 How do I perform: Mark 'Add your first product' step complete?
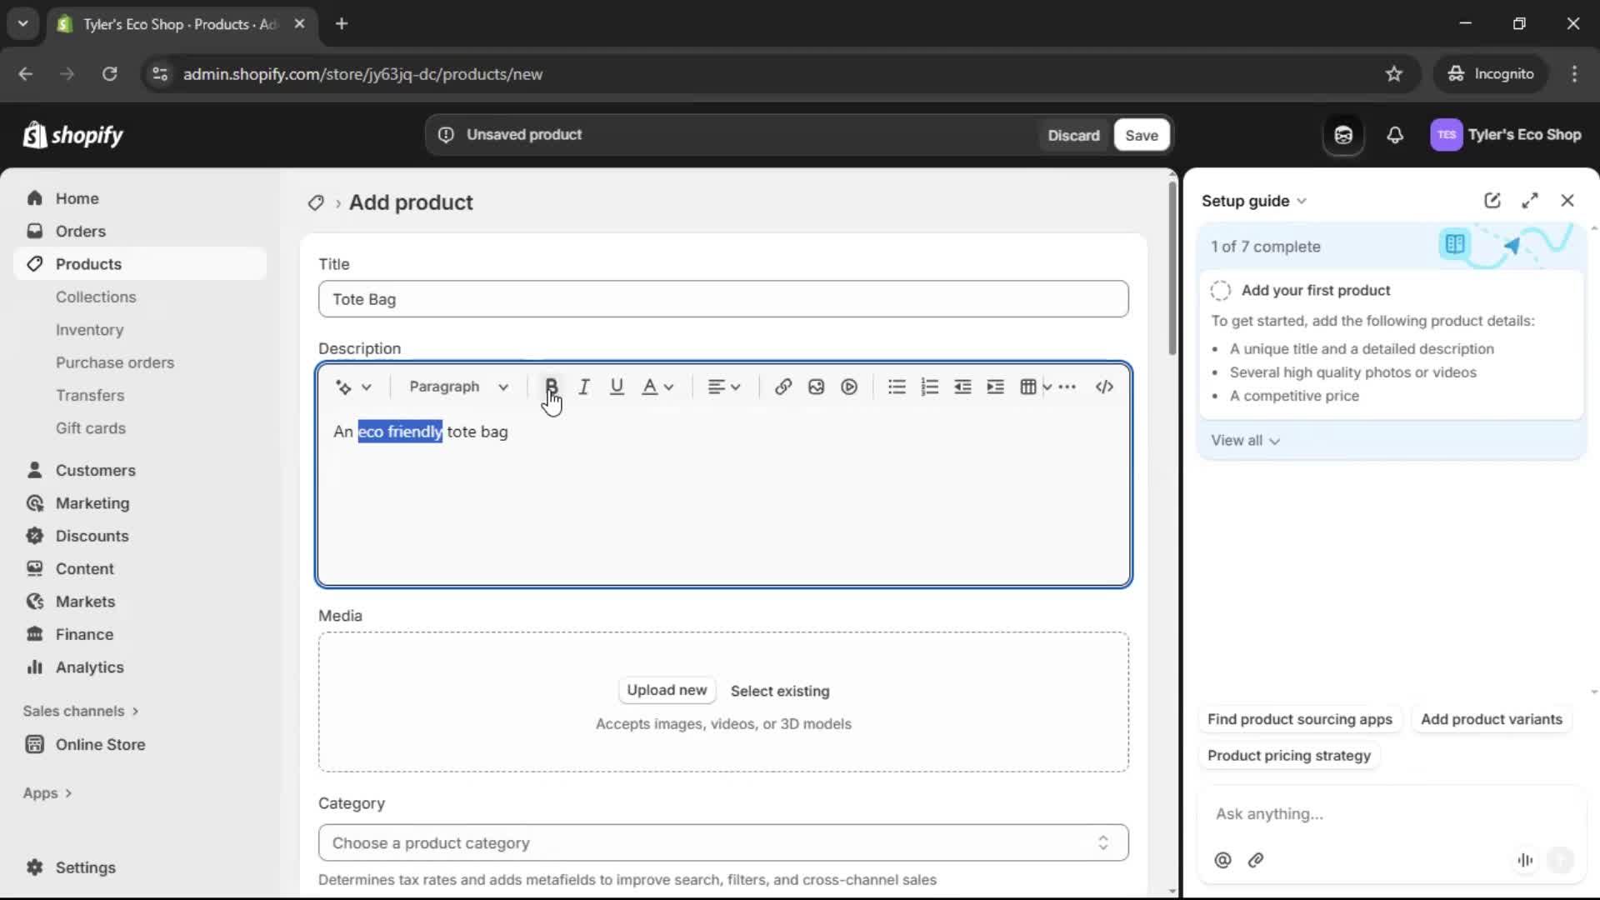(1220, 290)
